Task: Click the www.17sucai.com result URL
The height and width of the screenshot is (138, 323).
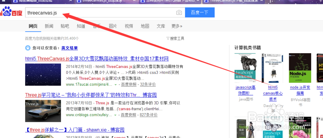Action: 89,84
